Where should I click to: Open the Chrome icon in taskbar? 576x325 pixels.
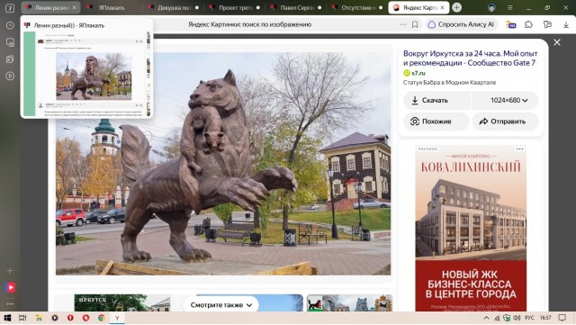tap(102, 318)
